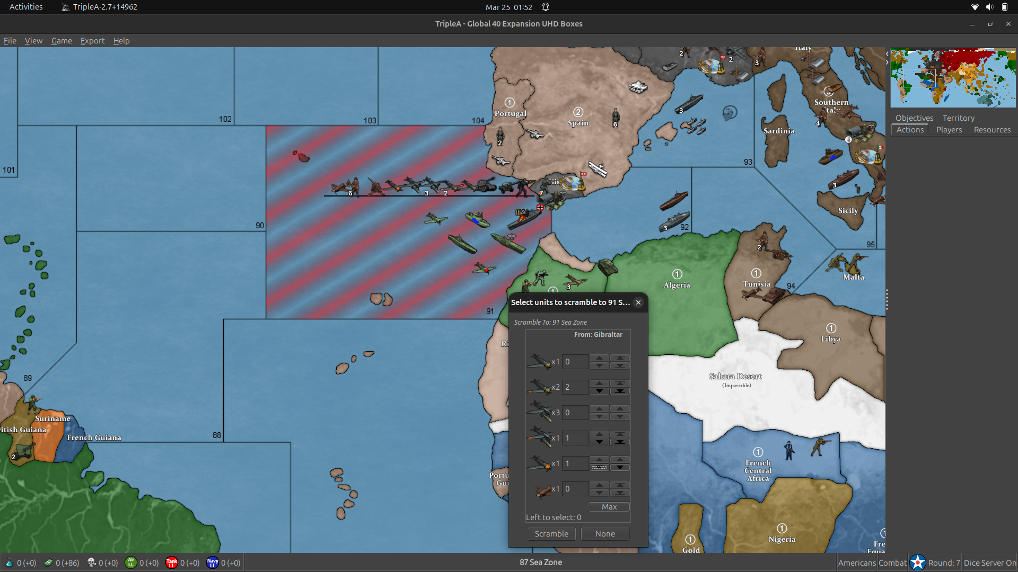
Task: Click the skull casualty icon in the status bar
Action: click(91, 563)
